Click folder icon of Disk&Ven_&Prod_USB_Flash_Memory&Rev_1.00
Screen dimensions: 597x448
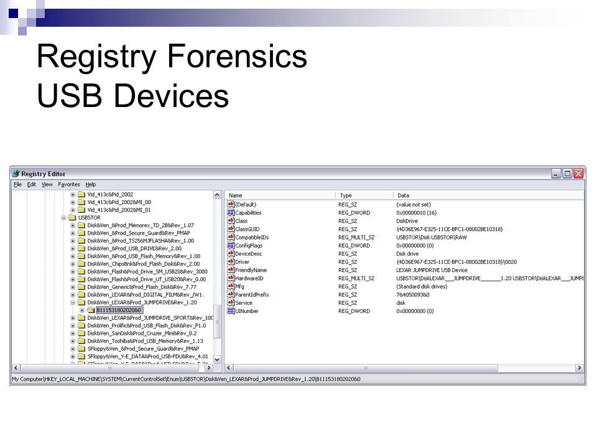81,256
